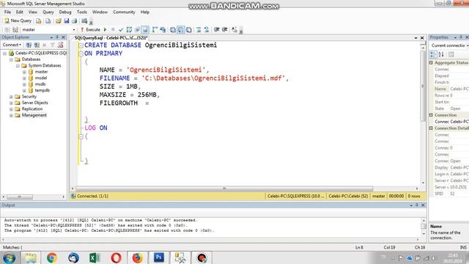Open the Help menu
This screenshot has height=264, width=469.
(145, 12)
